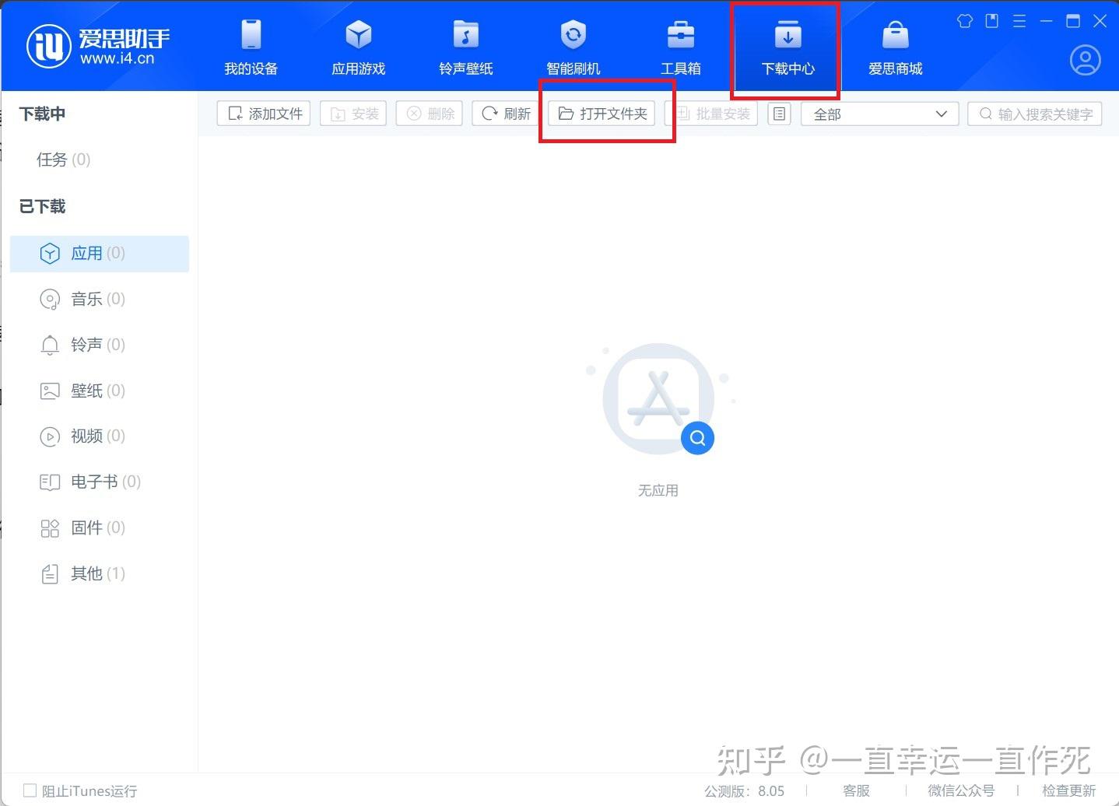The height and width of the screenshot is (806, 1119).
Task: Click 添加文件 add file button
Action: point(264,114)
